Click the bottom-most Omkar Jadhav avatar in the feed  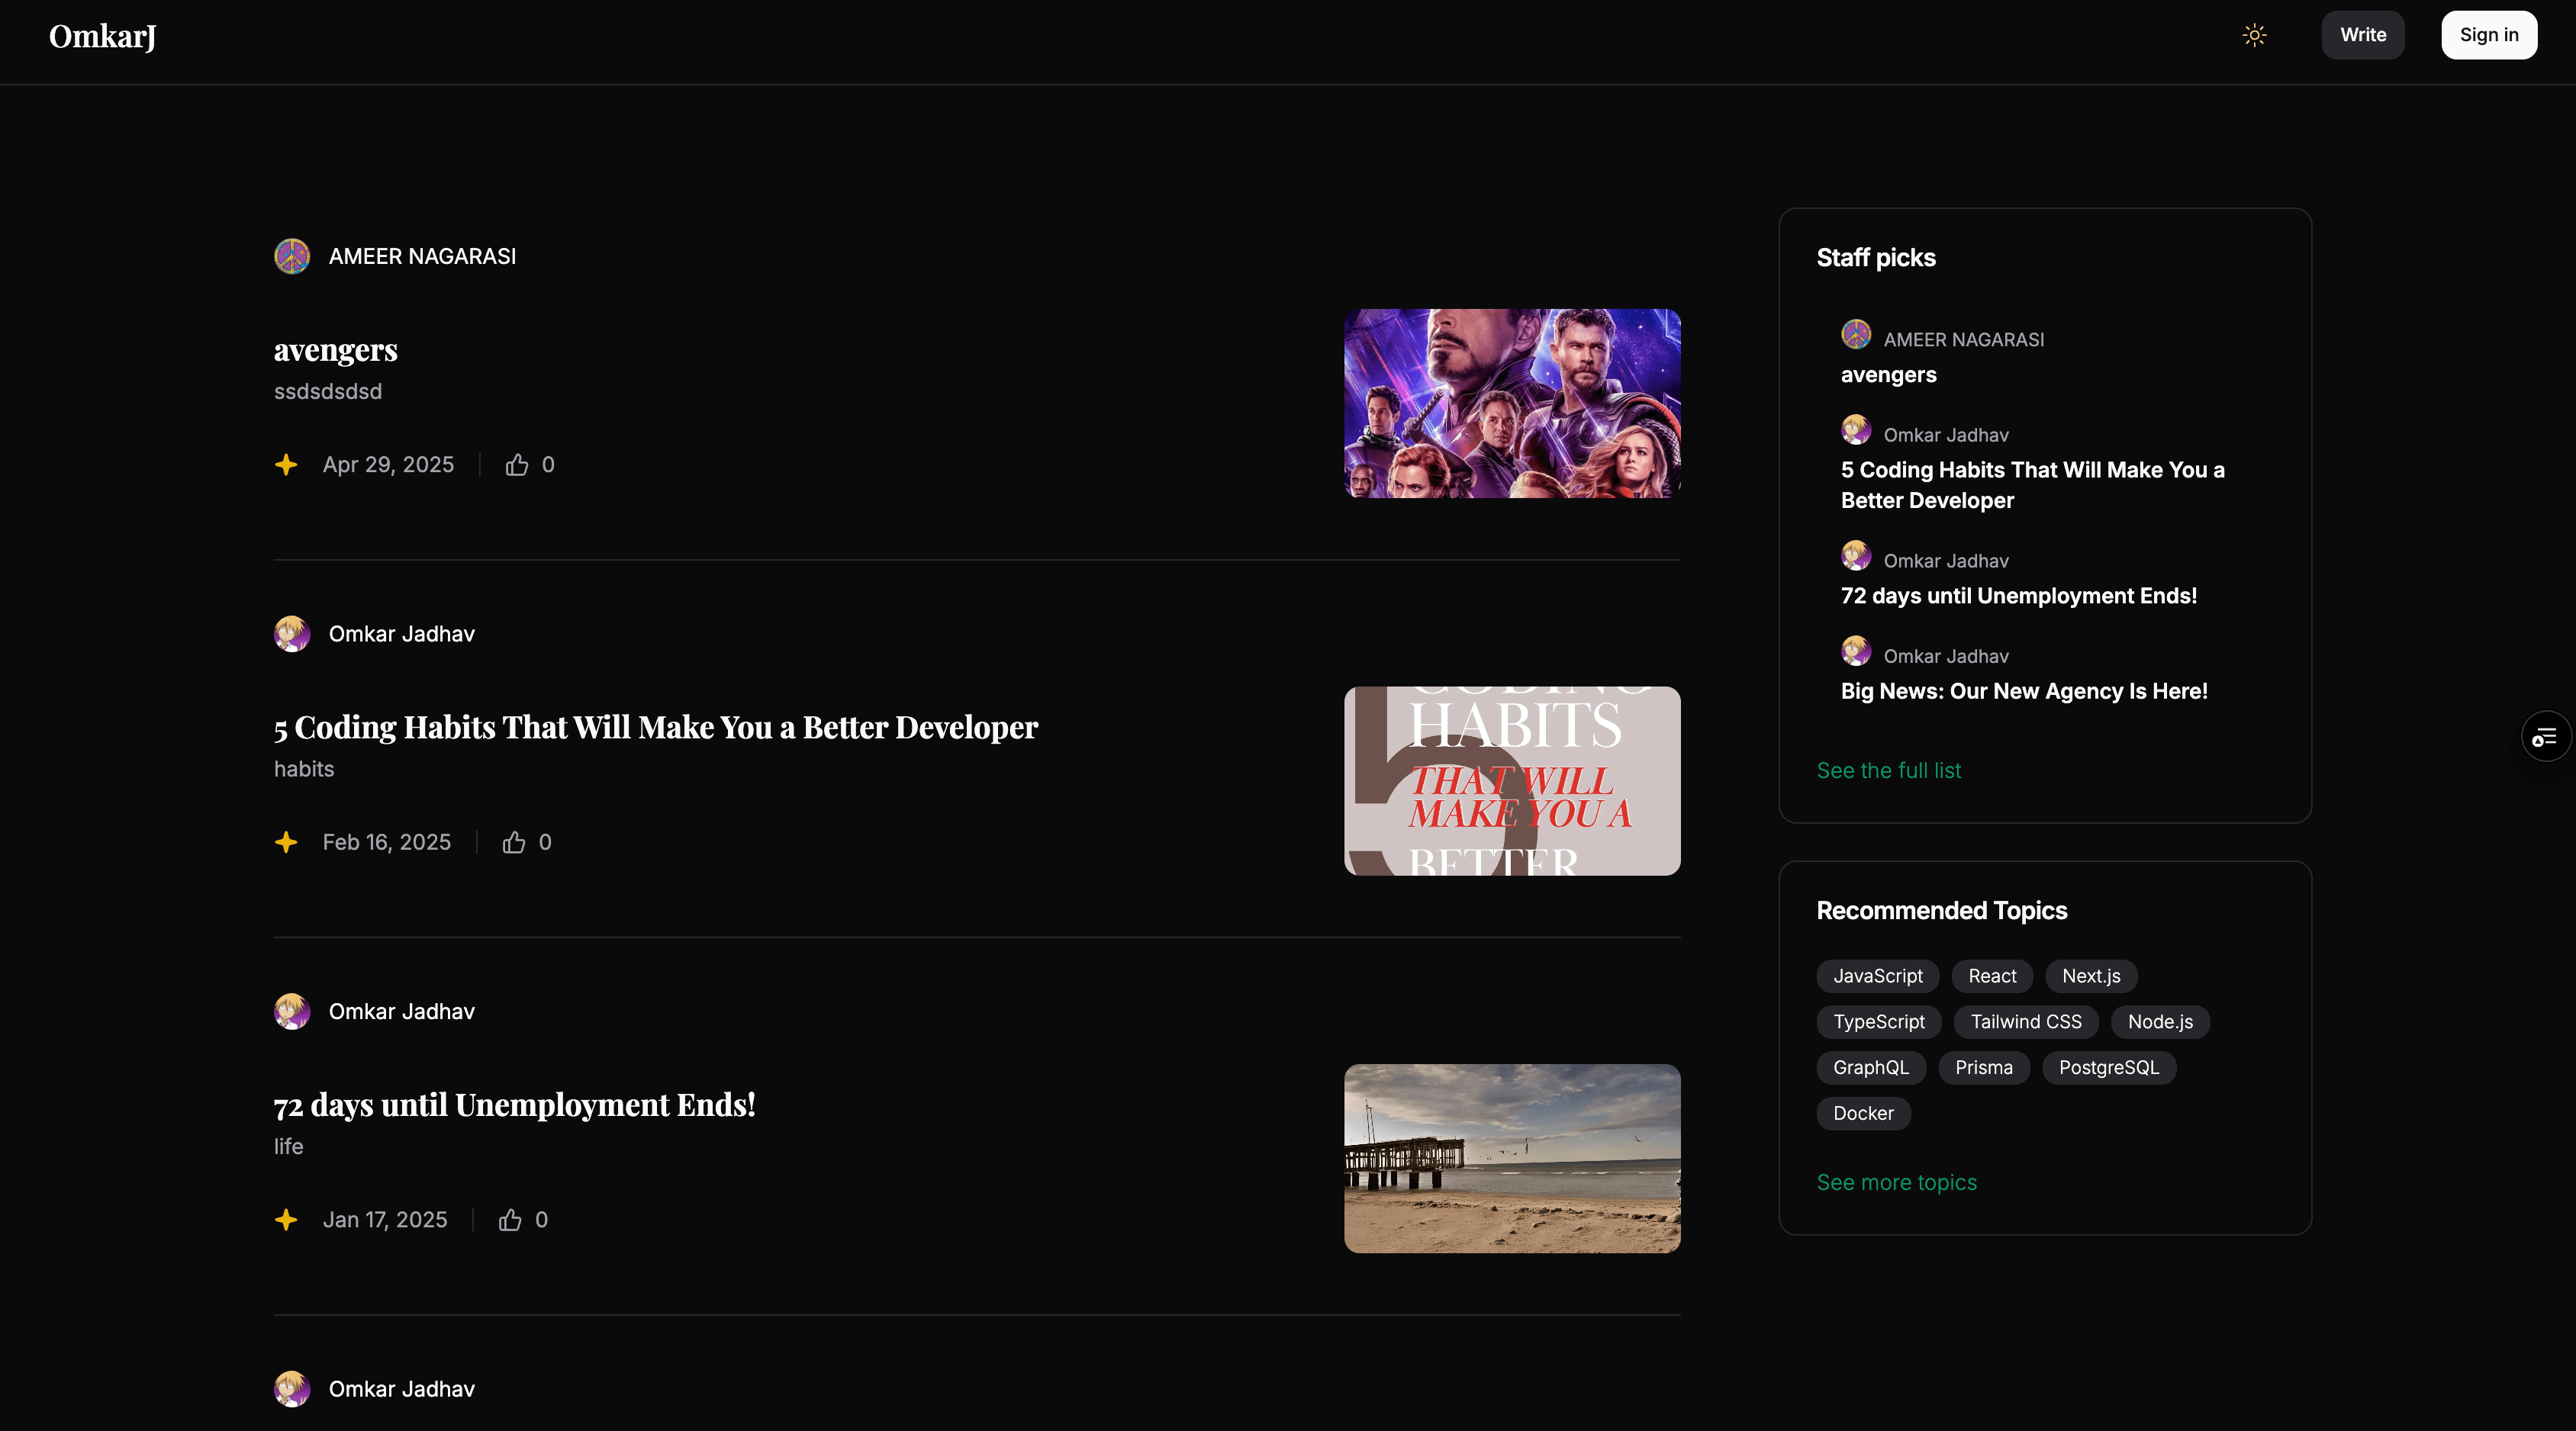(292, 1389)
